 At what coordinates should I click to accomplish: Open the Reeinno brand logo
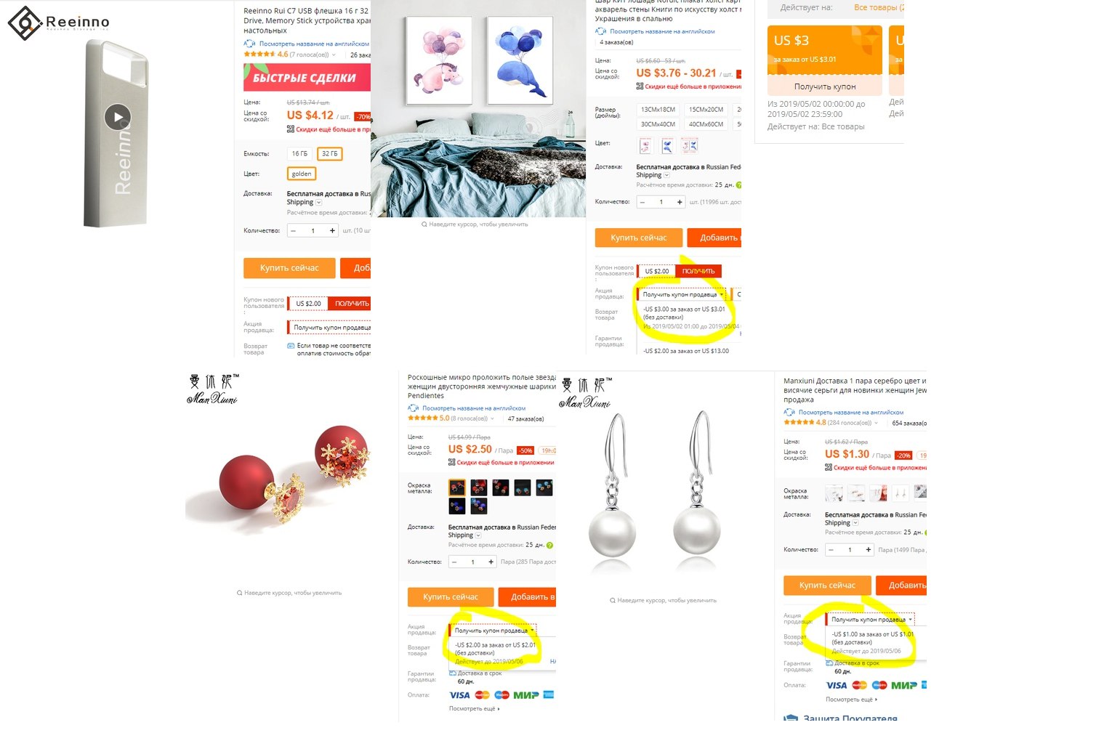pos(59,23)
